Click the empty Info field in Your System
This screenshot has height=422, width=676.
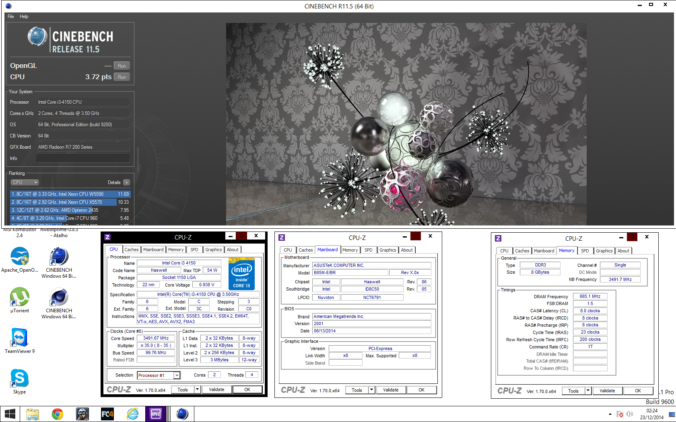tap(83, 158)
